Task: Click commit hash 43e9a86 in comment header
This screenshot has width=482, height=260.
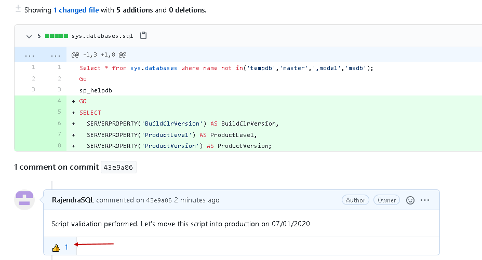Action: [x=158, y=200]
